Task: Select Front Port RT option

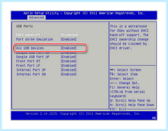Action: click(28, 61)
